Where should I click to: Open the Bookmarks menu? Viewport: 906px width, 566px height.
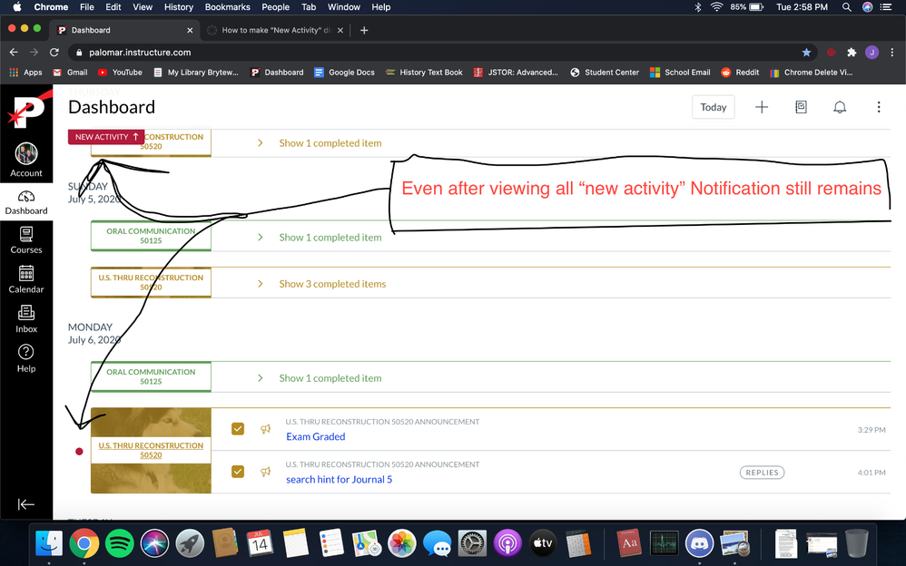coord(228,7)
